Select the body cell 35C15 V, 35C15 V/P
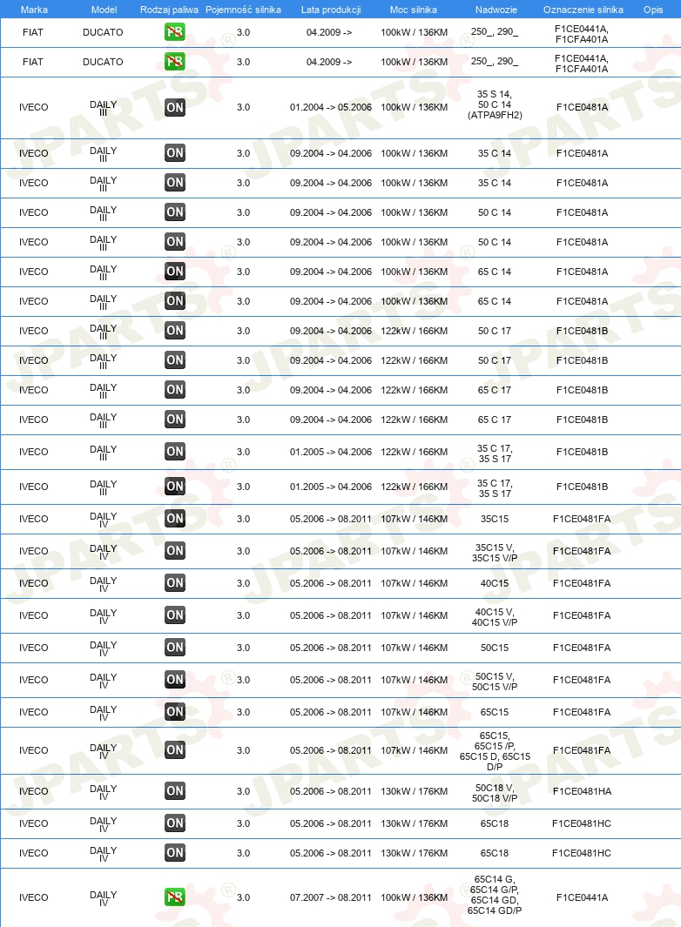Screen dimensions: 681x927 [x=495, y=553]
